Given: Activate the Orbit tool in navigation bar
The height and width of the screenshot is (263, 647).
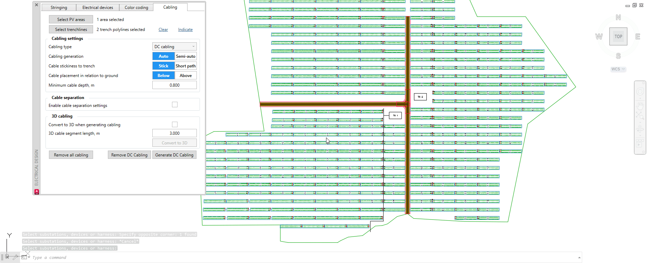Looking at the screenshot, I should click(640, 129).
